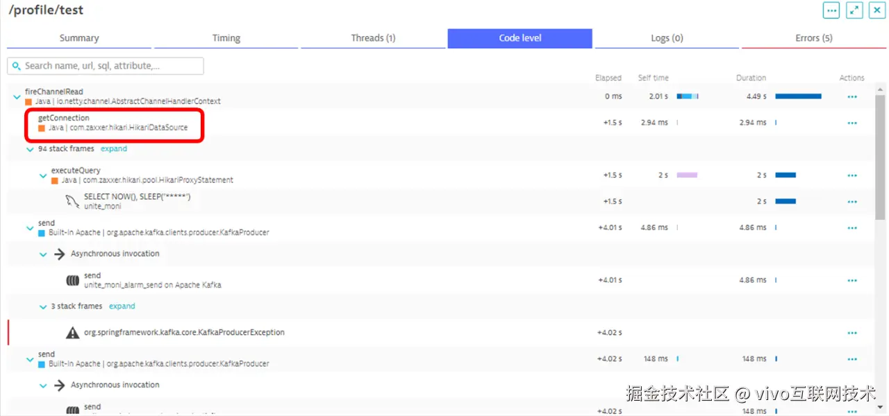Click expand link next to 3 stack frames
889x416 pixels.
(122, 306)
